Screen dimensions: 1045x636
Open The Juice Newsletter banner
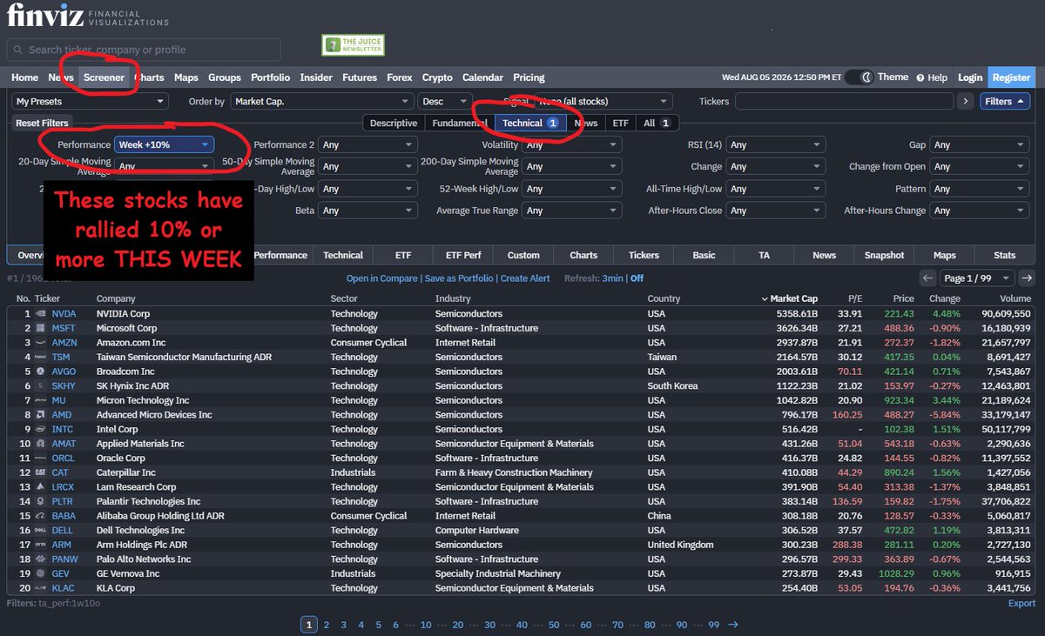353,45
